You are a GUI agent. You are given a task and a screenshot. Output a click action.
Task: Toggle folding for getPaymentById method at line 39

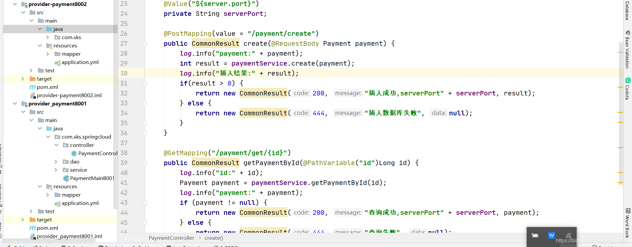point(145,163)
